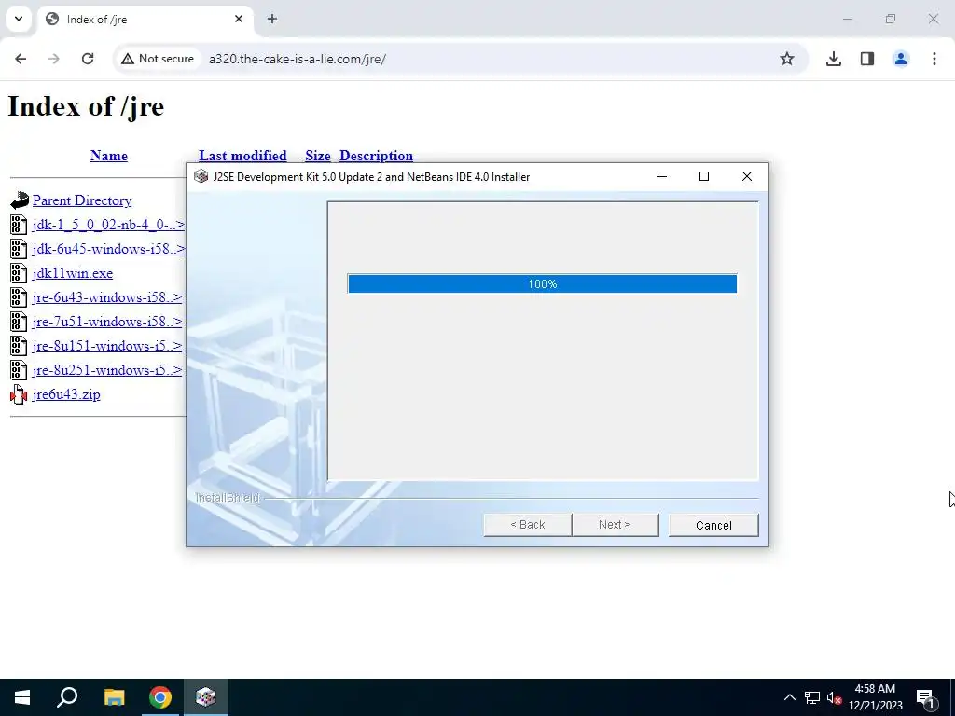Download jdk-6u45-windows file link
The image size is (955, 716).
tap(109, 249)
